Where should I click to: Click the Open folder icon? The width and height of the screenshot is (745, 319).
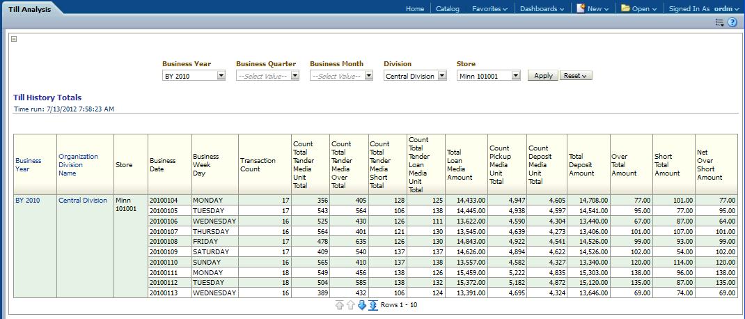[x=625, y=8]
